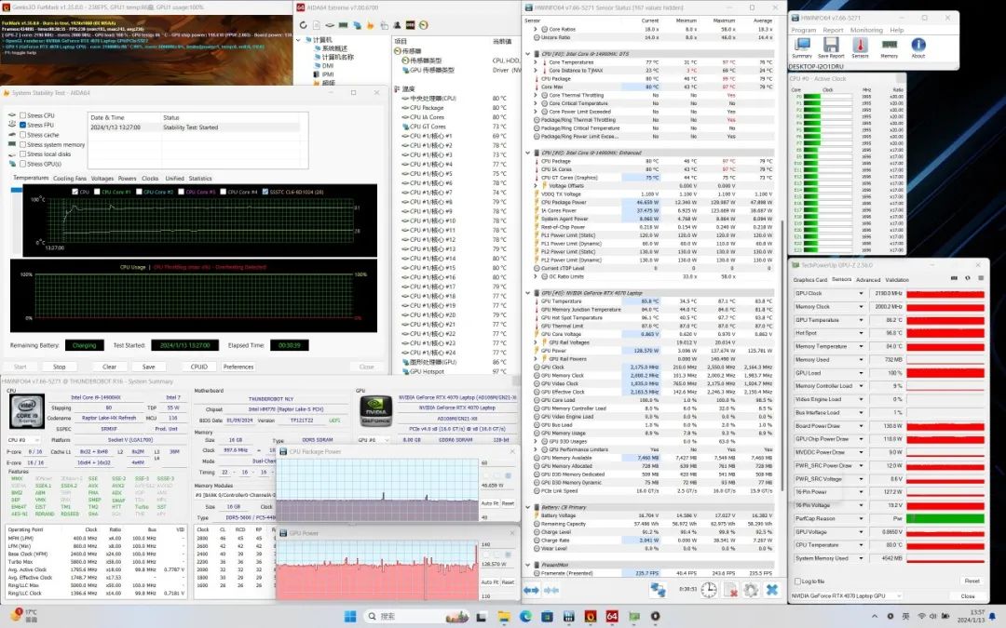Enable the Stress GPU(s) checkbox
This screenshot has height=628, width=1006.
click(x=22, y=164)
